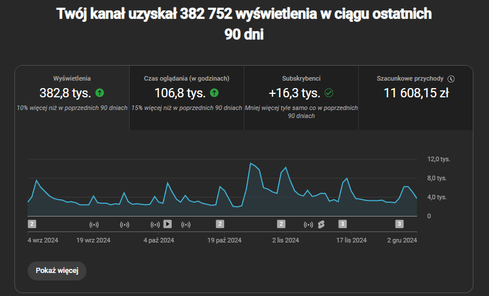This screenshot has height=296, width=489.
Task: Click the '2' marker above 2 lis 2024
Action: click(281, 224)
